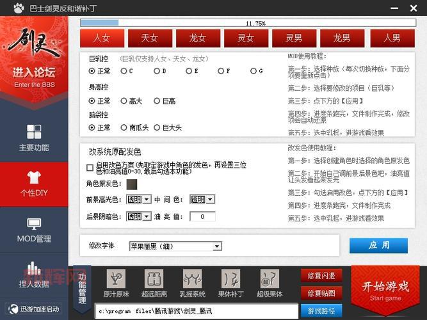Image resolution: width=427 pixels, height=320 pixels.
Task: Open 中间色 dropdown
Action: (202, 199)
